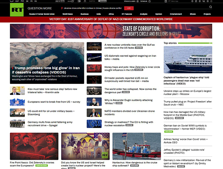
Task: Open US could drill for oil Bloomberg article
Action: coord(51,113)
